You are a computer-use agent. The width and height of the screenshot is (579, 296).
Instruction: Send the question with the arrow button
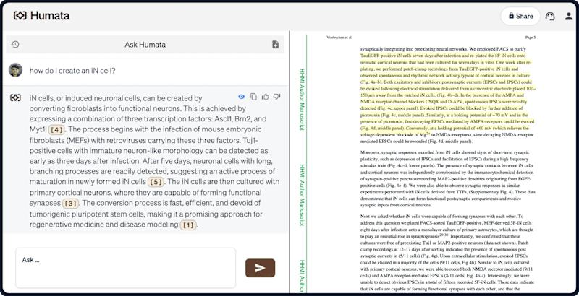pos(260,268)
